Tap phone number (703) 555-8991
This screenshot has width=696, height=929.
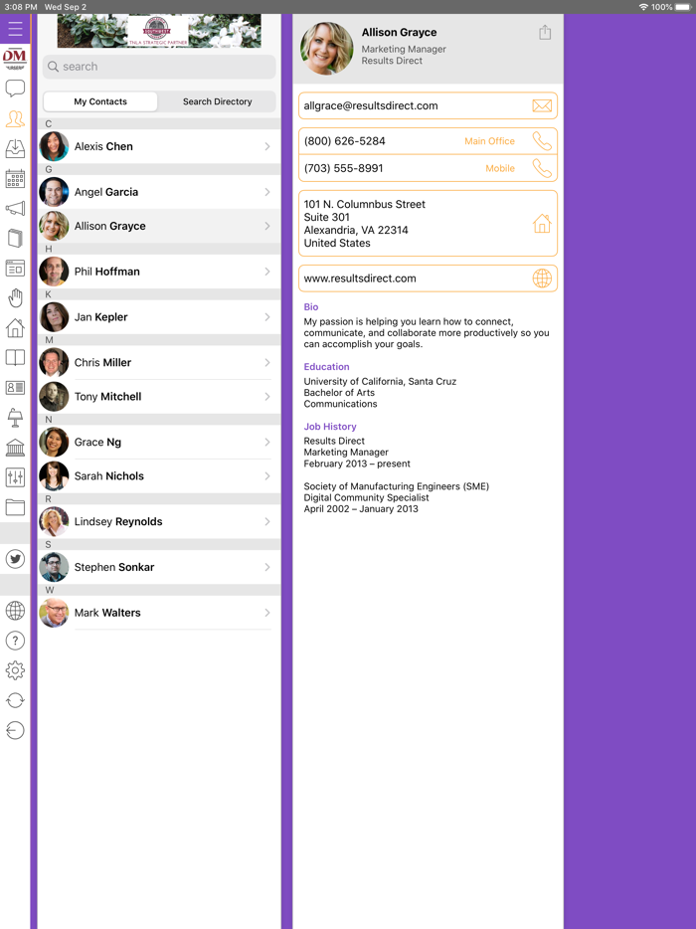(344, 168)
